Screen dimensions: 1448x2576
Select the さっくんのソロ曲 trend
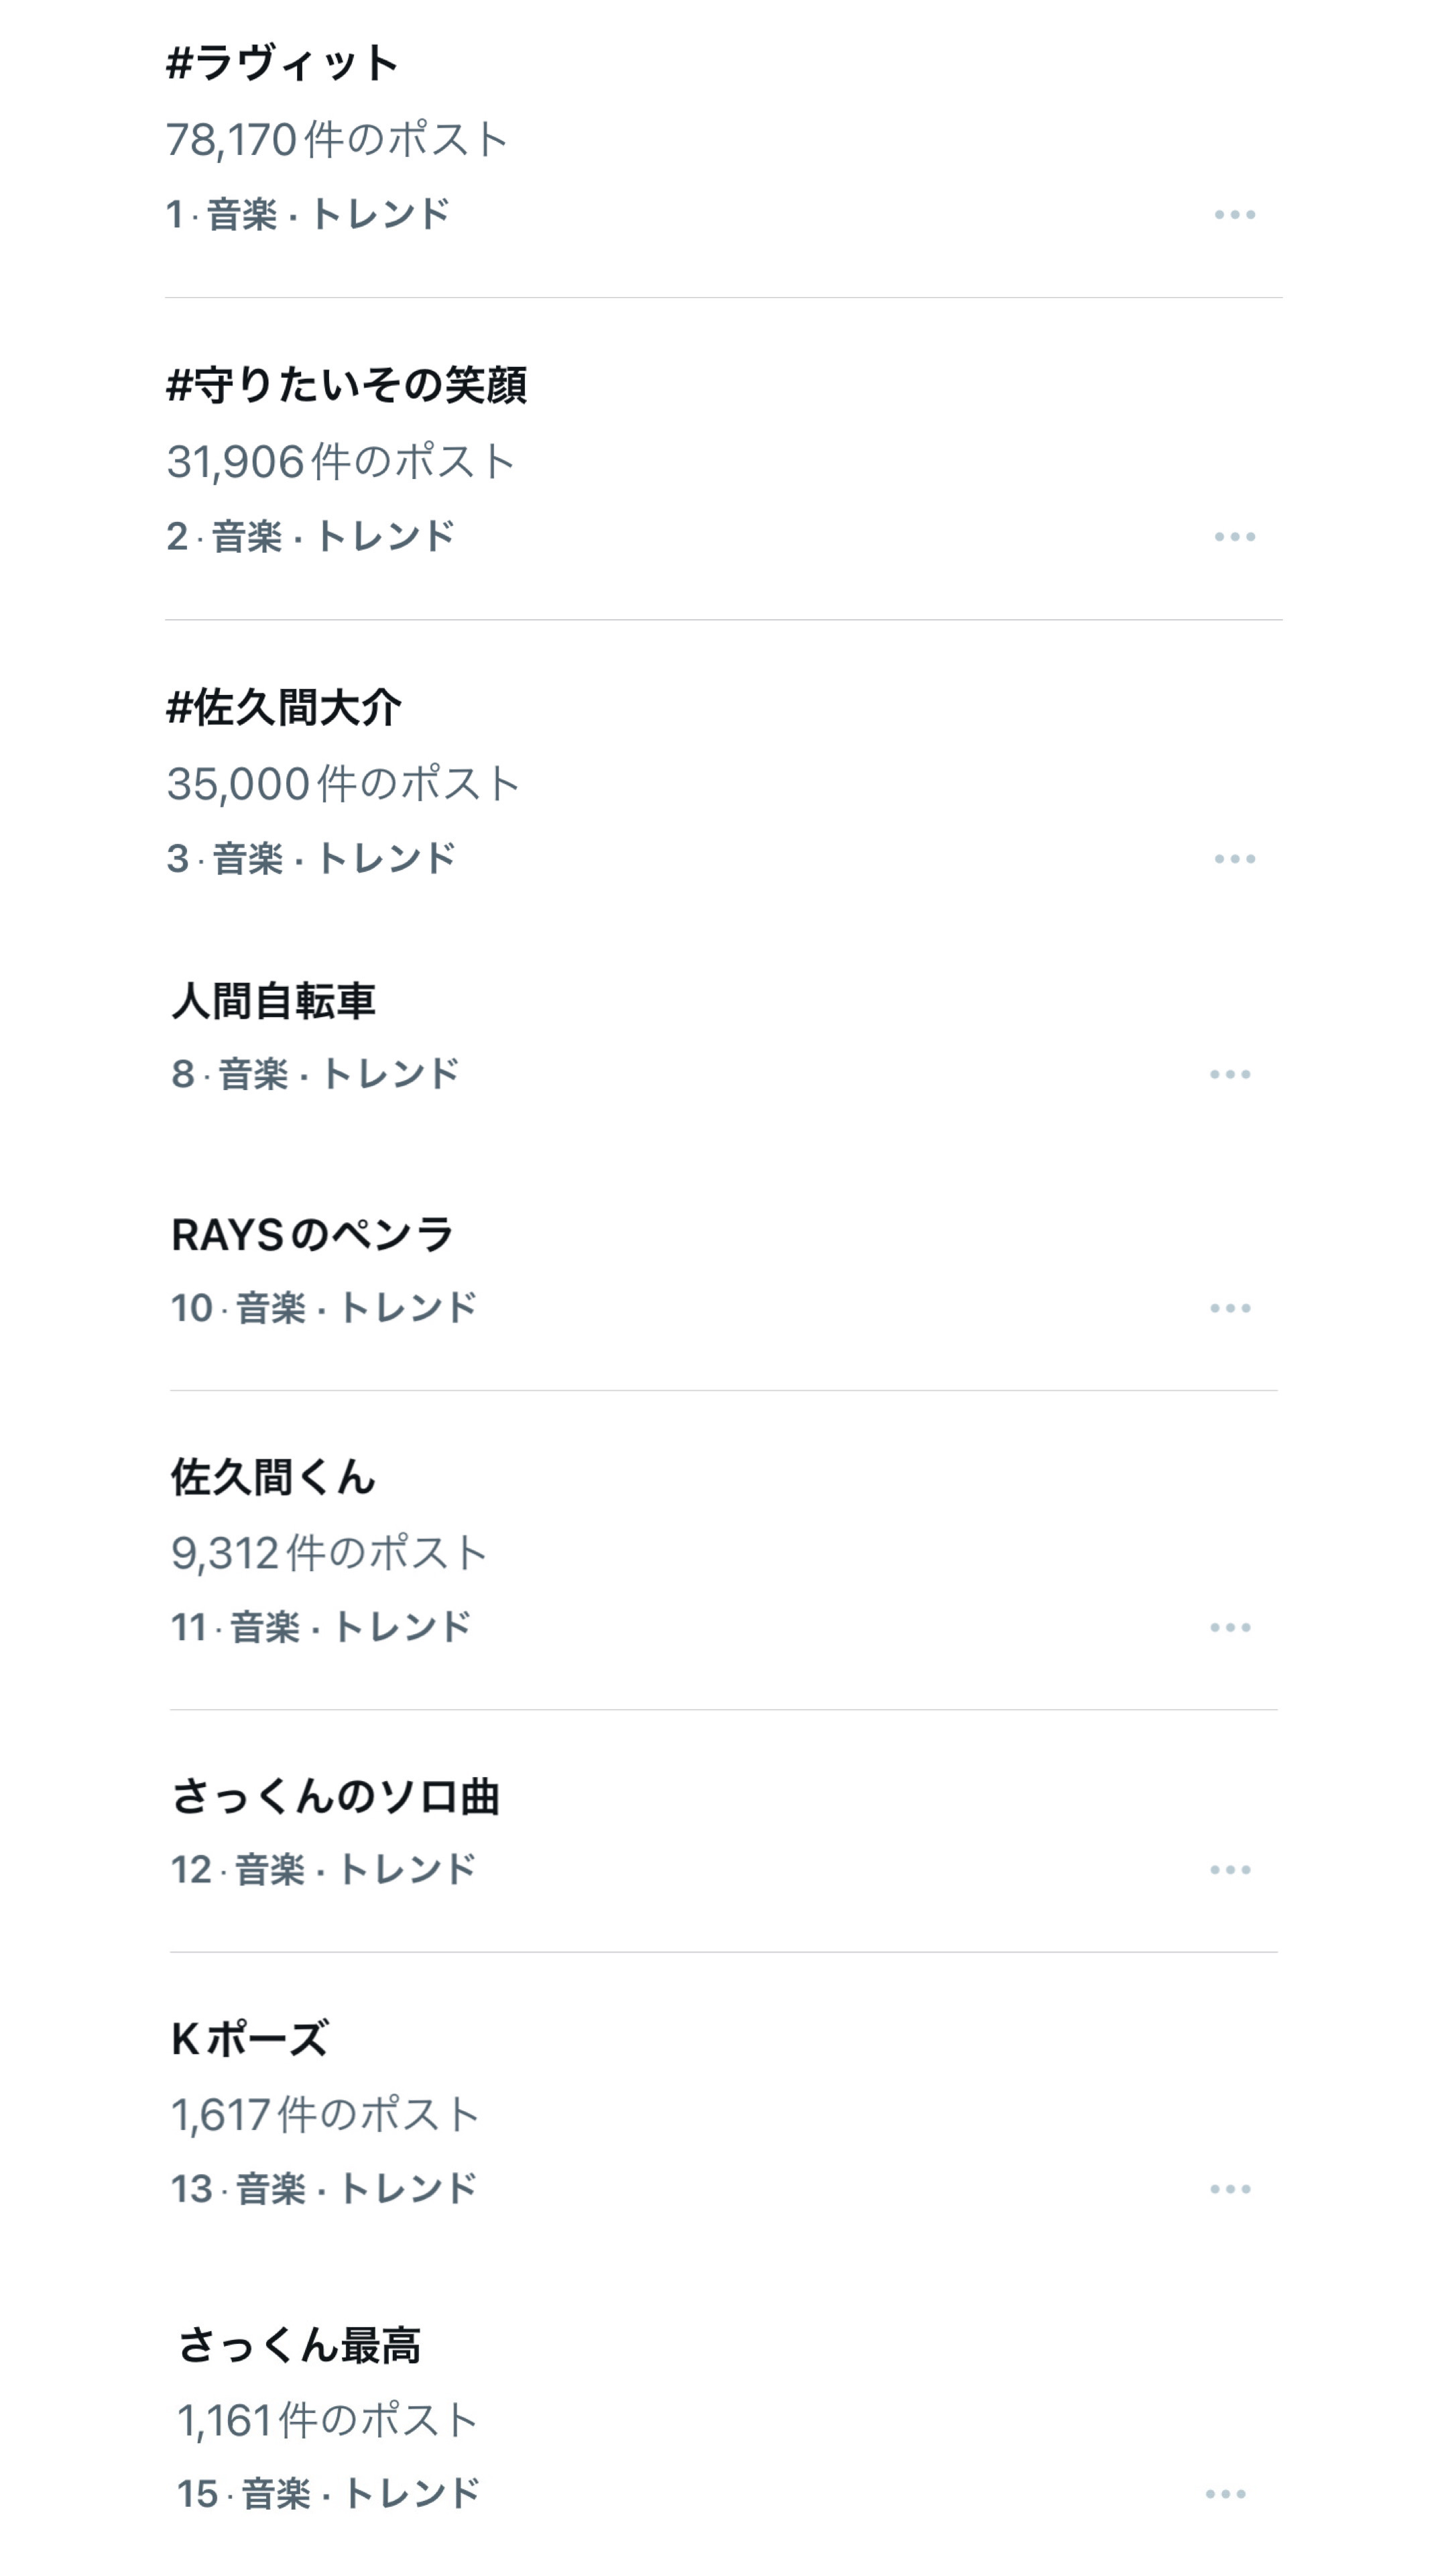335,1796
